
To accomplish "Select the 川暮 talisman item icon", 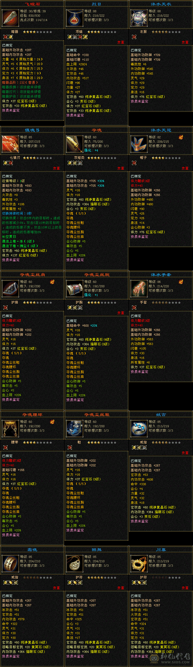I will [x=139, y=563].
